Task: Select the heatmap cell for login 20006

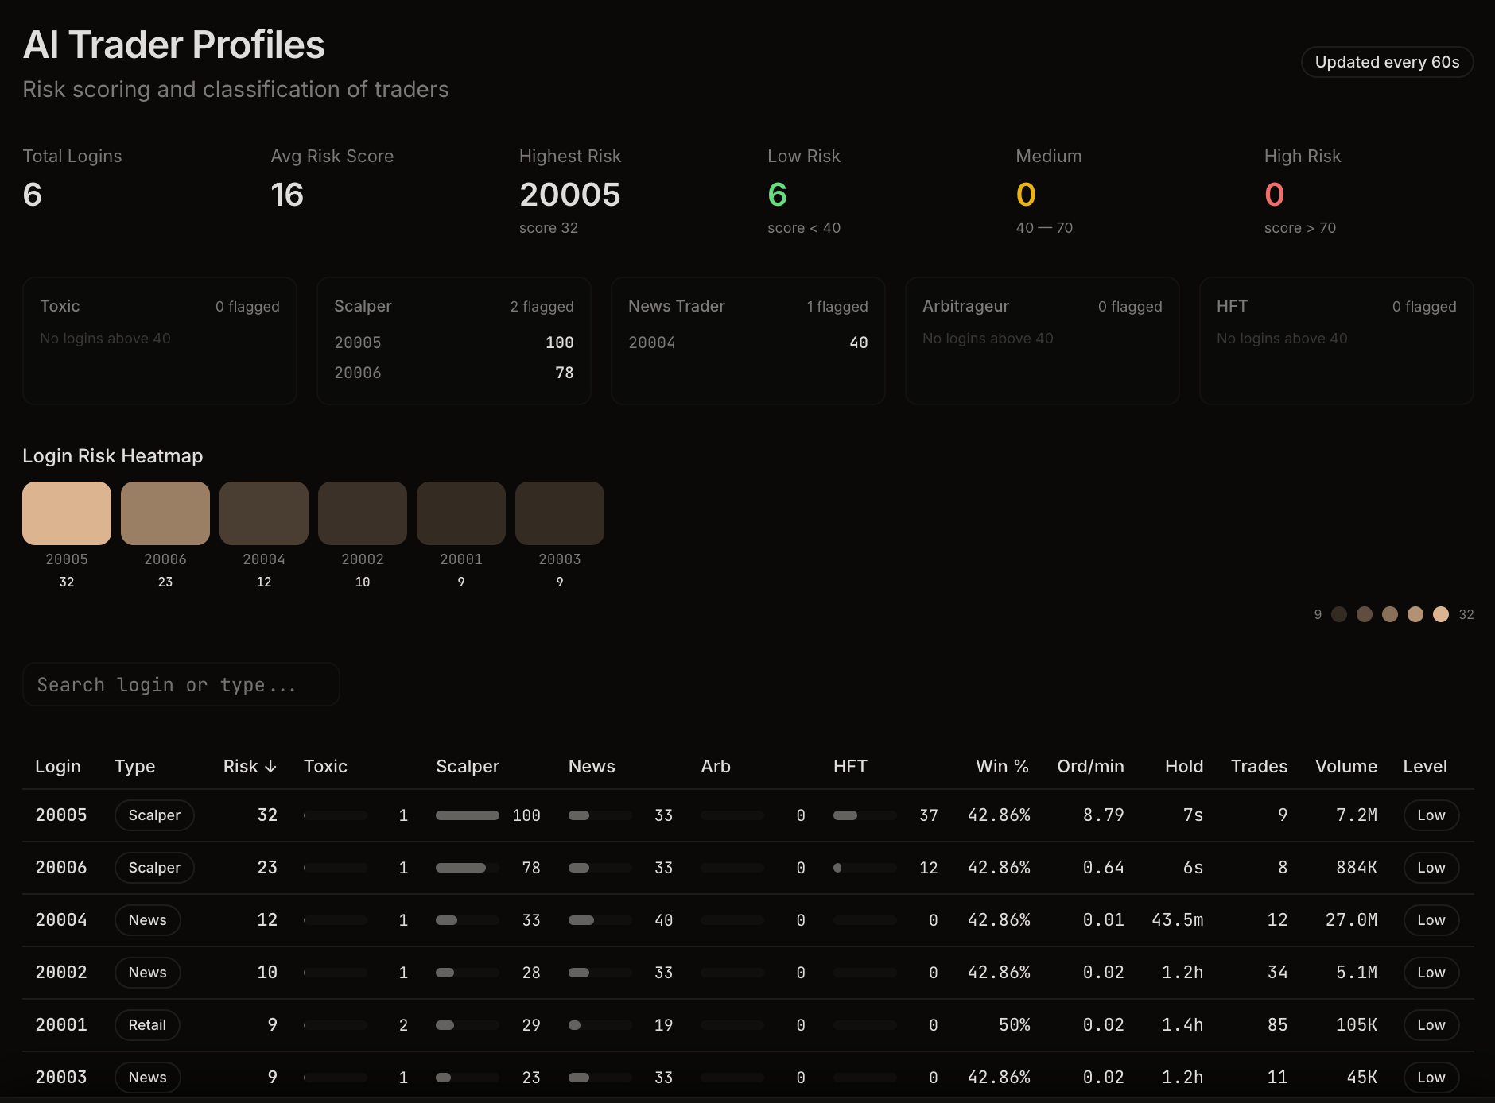Action: 165,513
